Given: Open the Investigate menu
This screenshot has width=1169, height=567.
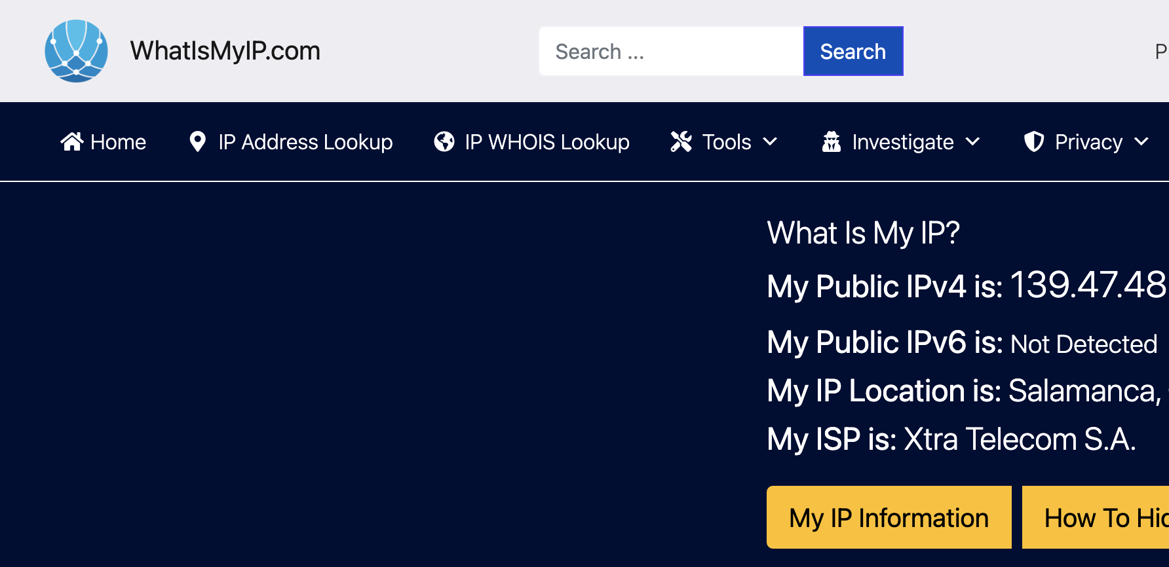Looking at the screenshot, I should 903,142.
